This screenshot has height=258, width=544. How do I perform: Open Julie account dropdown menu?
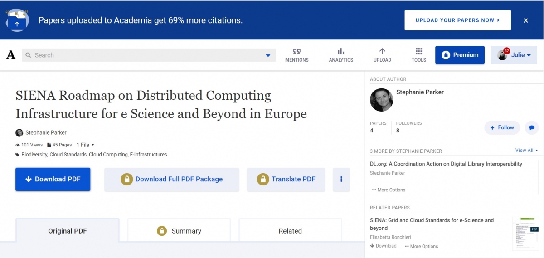pos(514,55)
